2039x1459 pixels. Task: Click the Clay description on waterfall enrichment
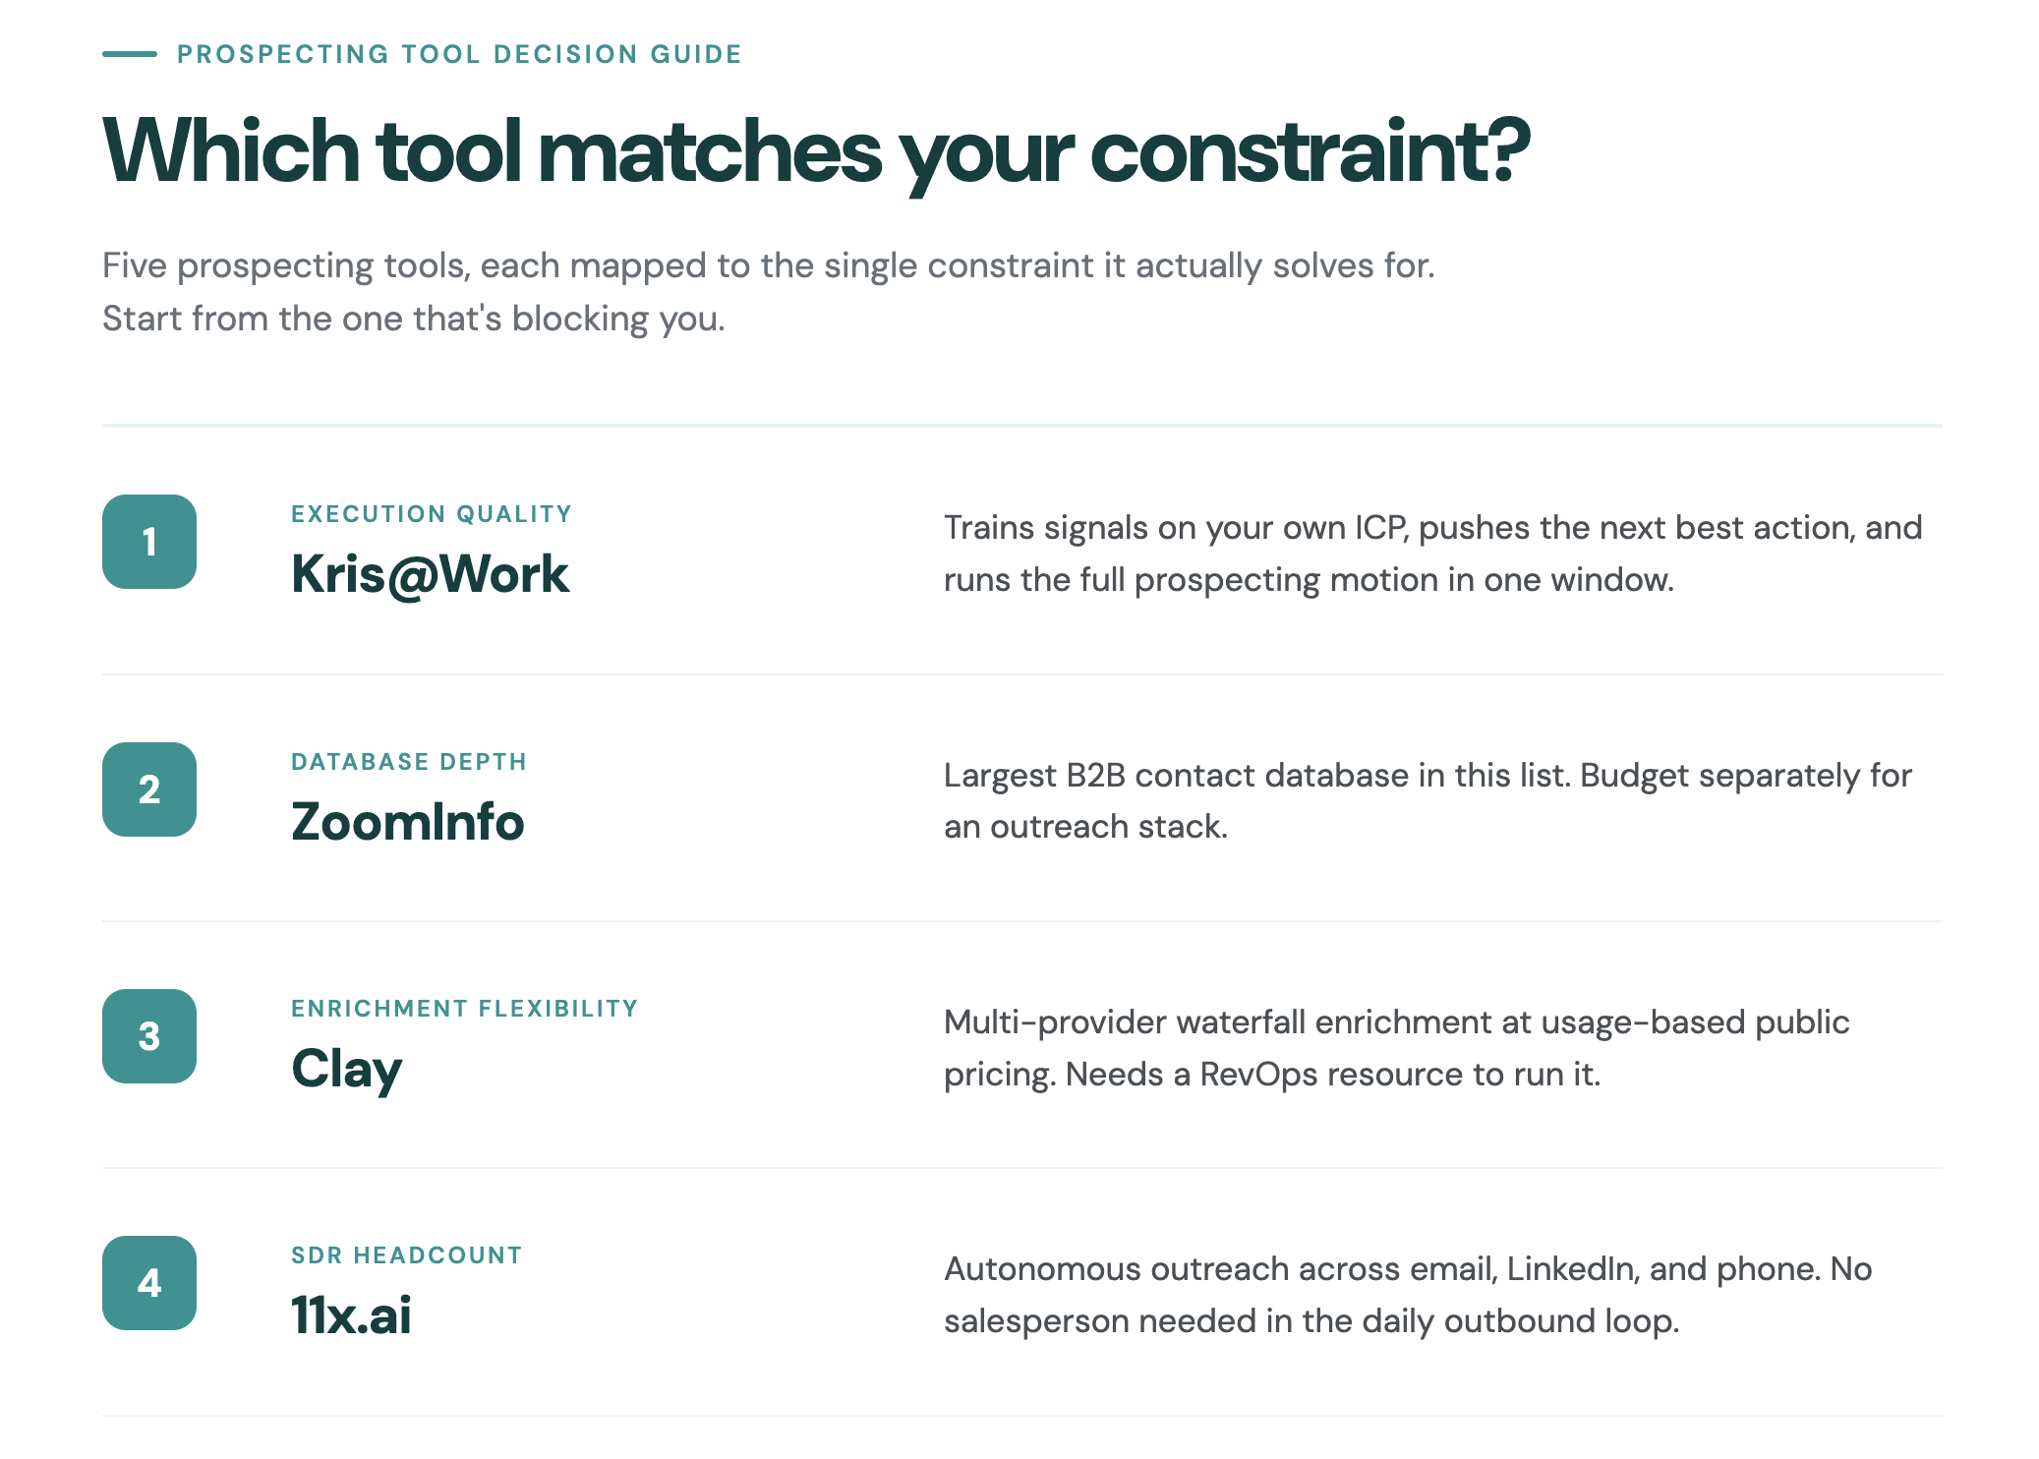[x=1396, y=1048]
